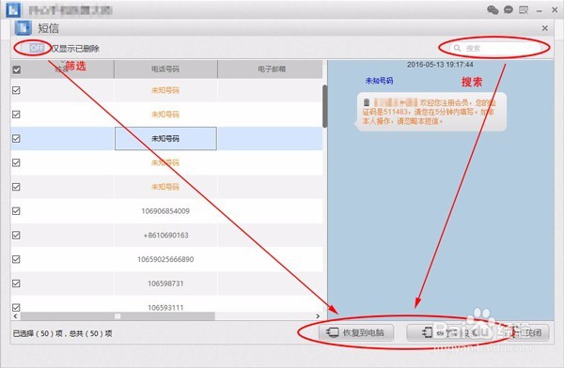This screenshot has width=564, height=368.
Task: Uncheck the checkbox for 106598731
Action: click(x=16, y=284)
